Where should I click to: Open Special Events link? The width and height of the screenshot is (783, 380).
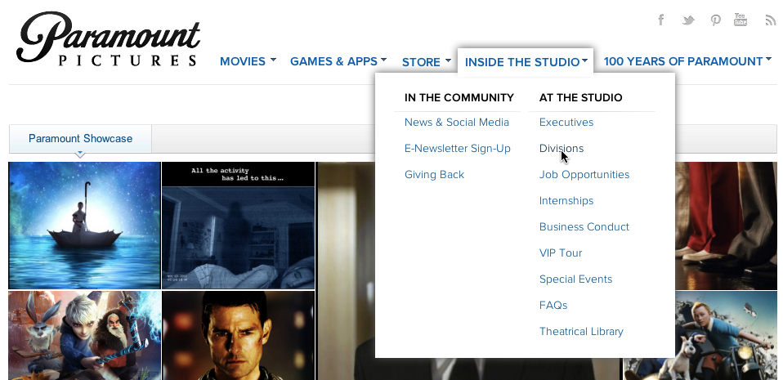coord(575,279)
